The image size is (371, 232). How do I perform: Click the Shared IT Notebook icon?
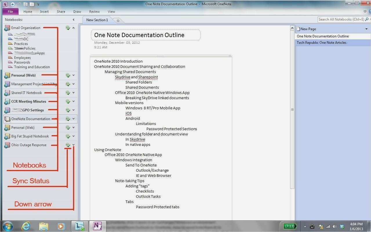[7, 93]
